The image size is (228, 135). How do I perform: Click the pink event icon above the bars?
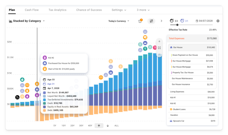(x=155, y=48)
